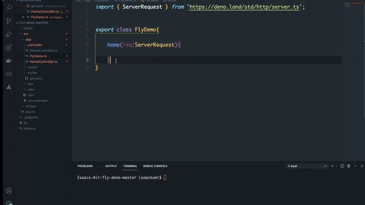365x205 pixels.
Task: Open HomeController.ts under controller folder
Action: 43,61
